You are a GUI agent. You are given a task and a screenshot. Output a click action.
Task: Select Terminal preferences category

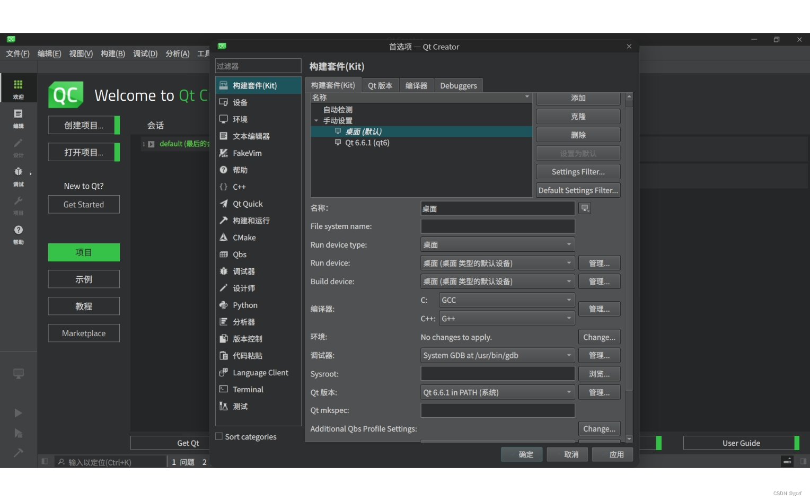pyautogui.click(x=258, y=390)
